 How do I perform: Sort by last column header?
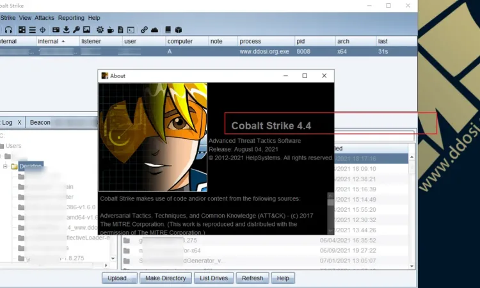click(397, 42)
